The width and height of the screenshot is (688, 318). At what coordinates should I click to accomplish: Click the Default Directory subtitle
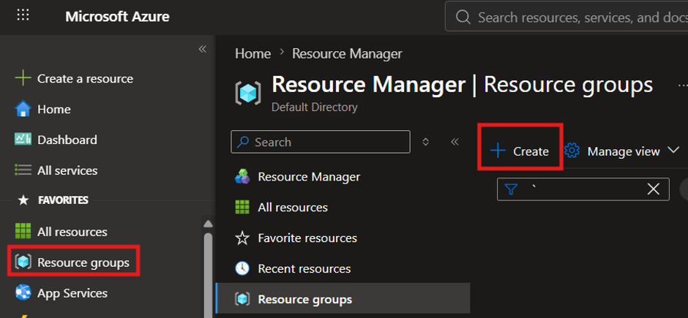pos(315,107)
